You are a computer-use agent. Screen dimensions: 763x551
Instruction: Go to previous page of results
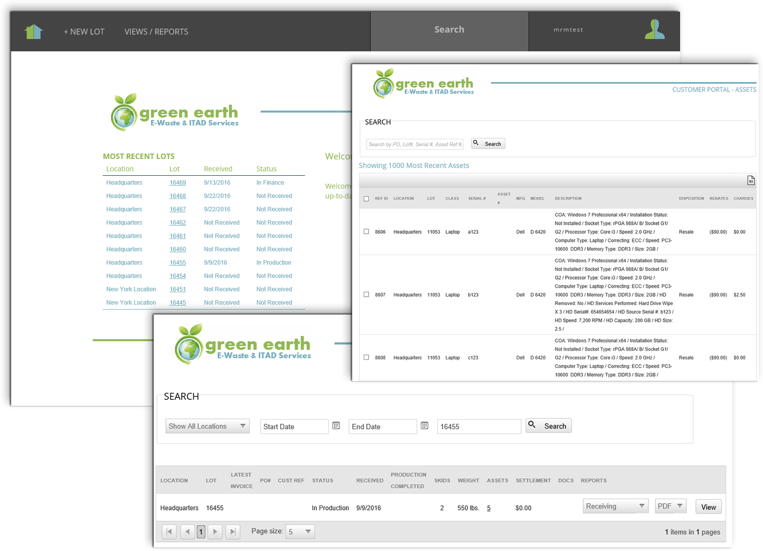pos(187,532)
